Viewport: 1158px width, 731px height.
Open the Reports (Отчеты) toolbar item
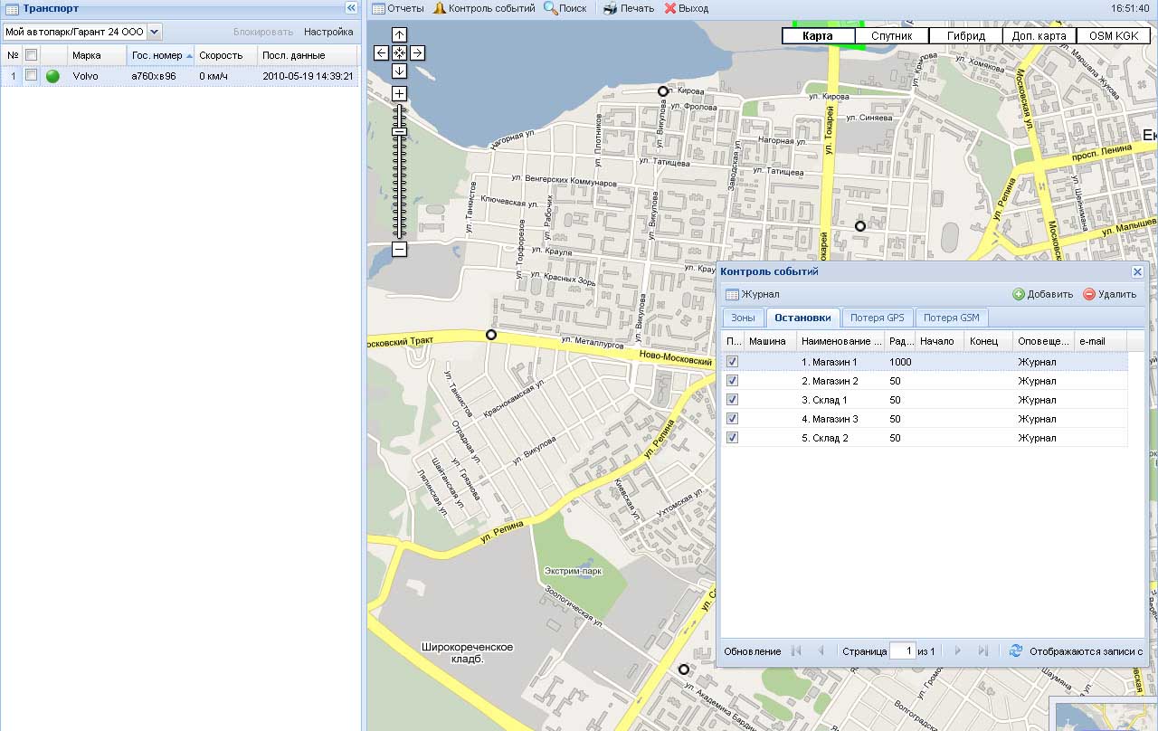click(398, 8)
